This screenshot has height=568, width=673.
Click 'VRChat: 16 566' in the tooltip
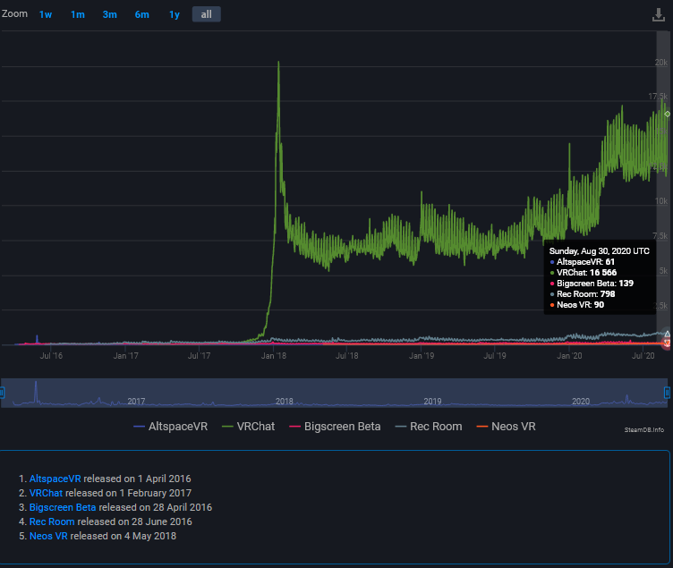click(587, 273)
